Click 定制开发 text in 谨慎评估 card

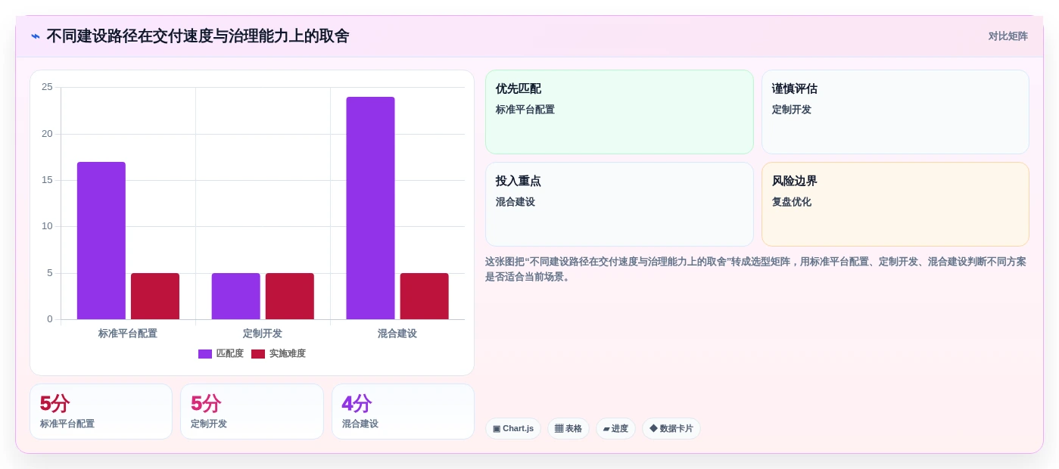(792, 110)
